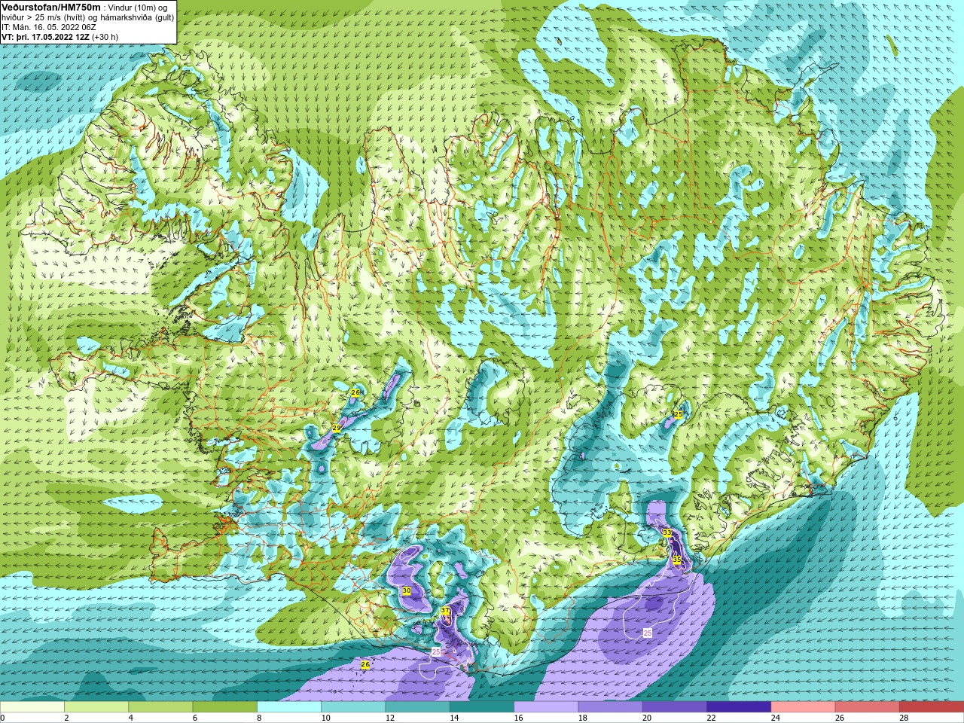Click the 10–12 m/s turquoise legend swatch
The image size is (964, 723).
click(x=353, y=707)
